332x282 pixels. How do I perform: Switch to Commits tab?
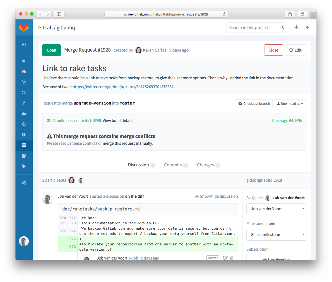click(176, 165)
